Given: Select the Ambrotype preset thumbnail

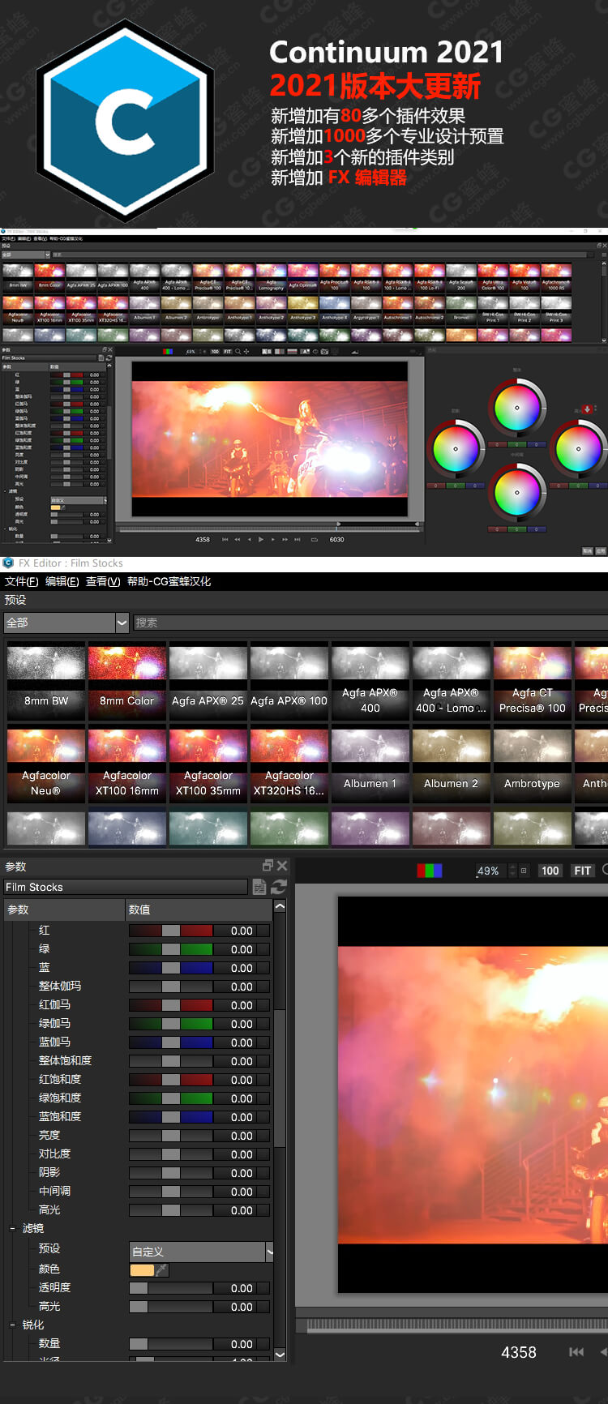Looking at the screenshot, I should (x=533, y=765).
